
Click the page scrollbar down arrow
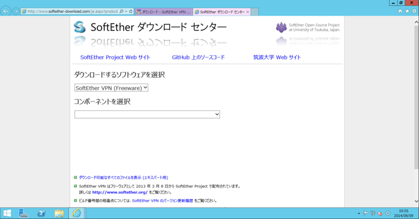click(x=416, y=201)
